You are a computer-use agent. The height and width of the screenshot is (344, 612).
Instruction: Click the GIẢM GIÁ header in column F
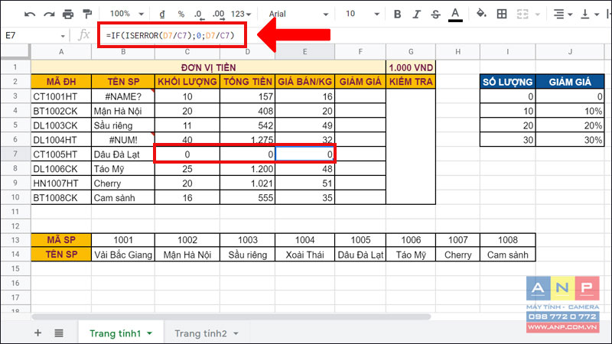(x=360, y=82)
